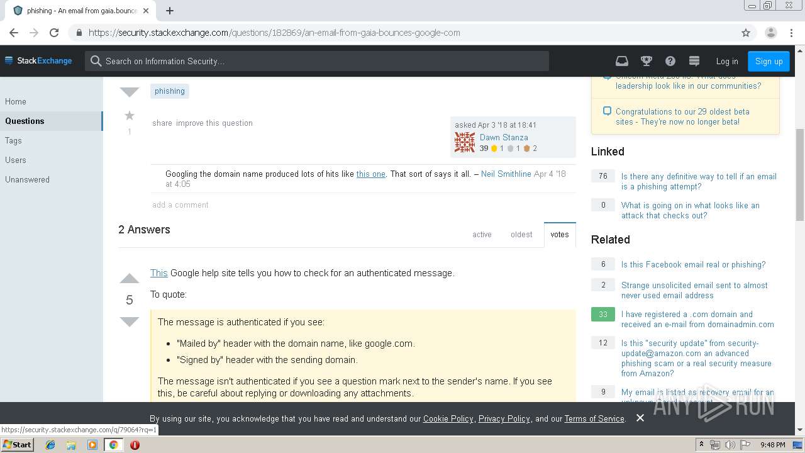Dismiss the cookie policy banner
Screen dimensions: 805x453
pyautogui.click(x=640, y=418)
